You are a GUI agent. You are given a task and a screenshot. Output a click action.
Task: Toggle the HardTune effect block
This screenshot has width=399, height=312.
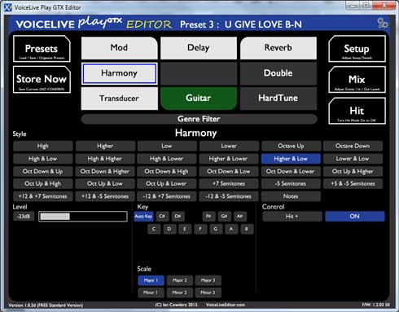point(278,99)
